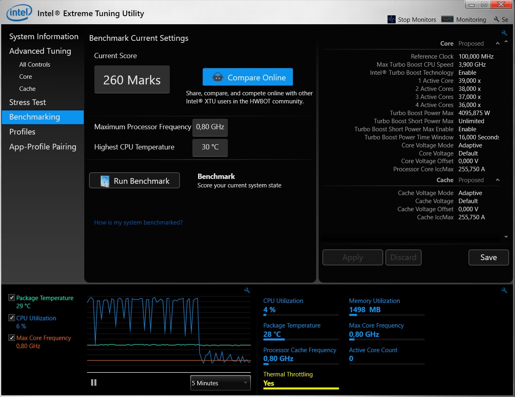
Task: Click the Run Benchmark icon
Action: 105,181
